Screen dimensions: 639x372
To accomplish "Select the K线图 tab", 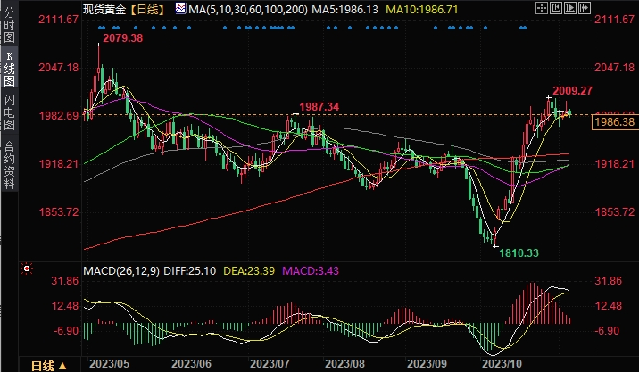I will (x=9, y=69).
